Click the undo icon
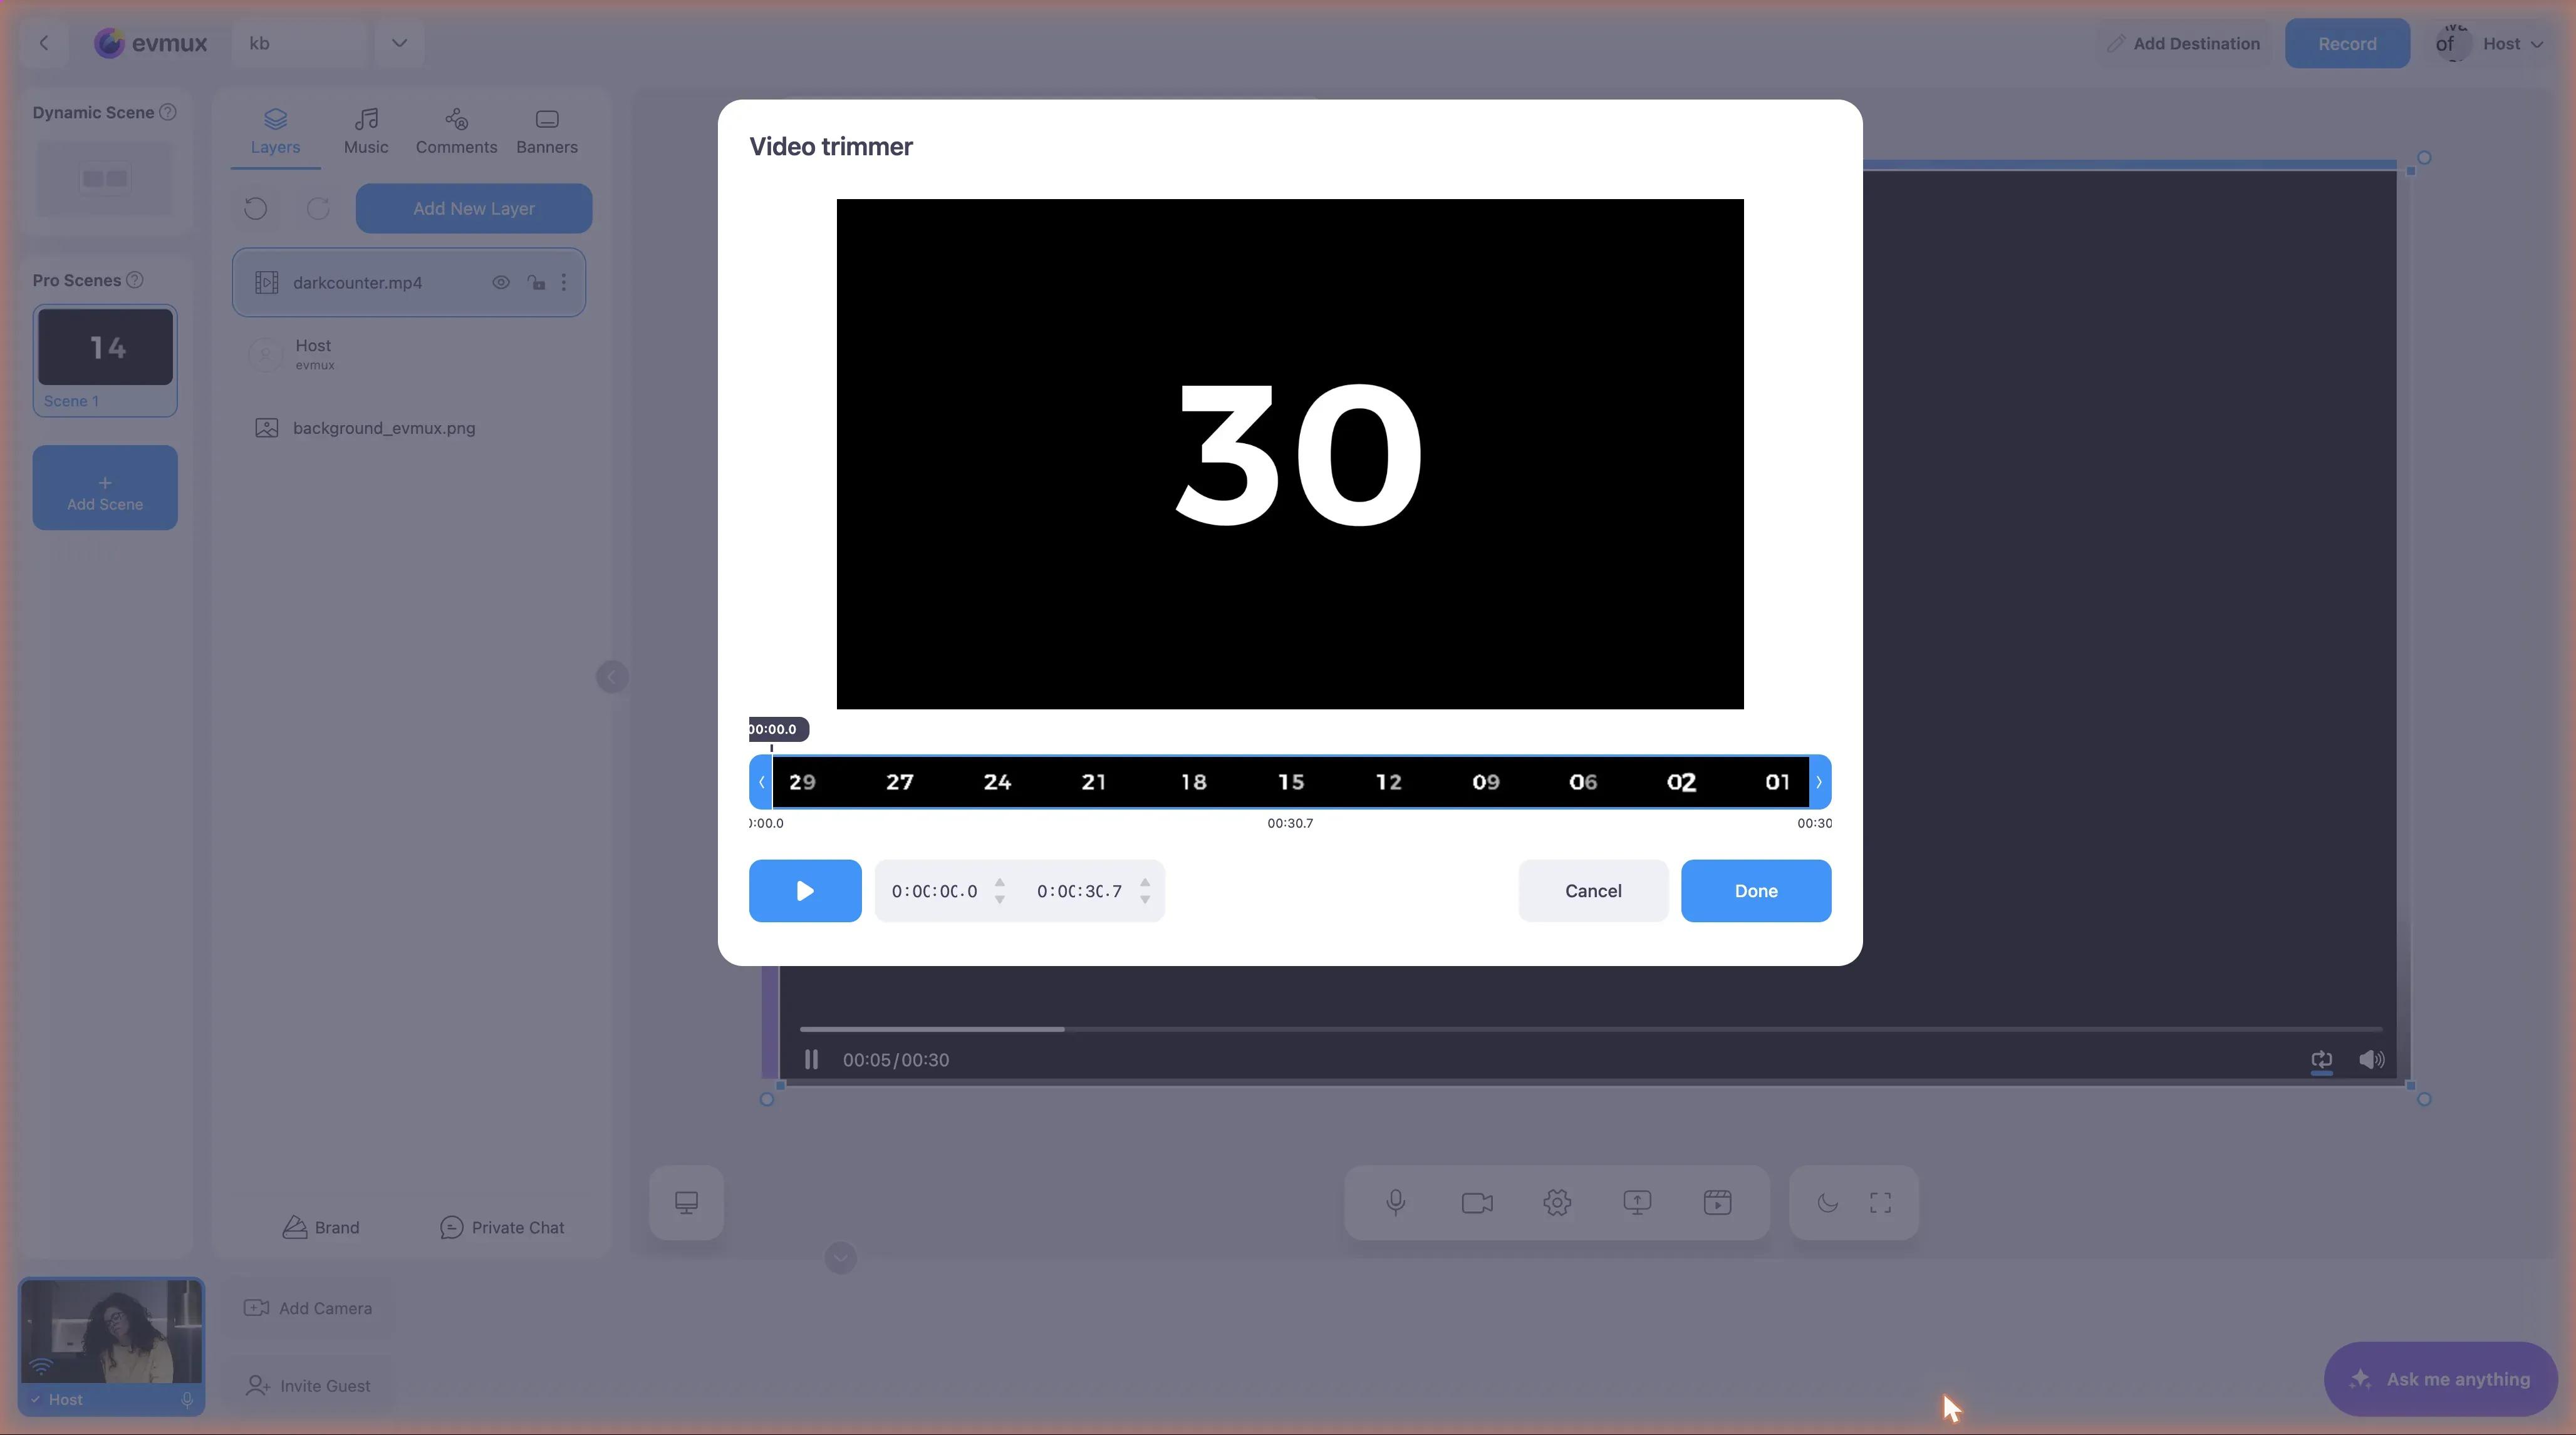The height and width of the screenshot is (1435, 2576). [256, 208]
